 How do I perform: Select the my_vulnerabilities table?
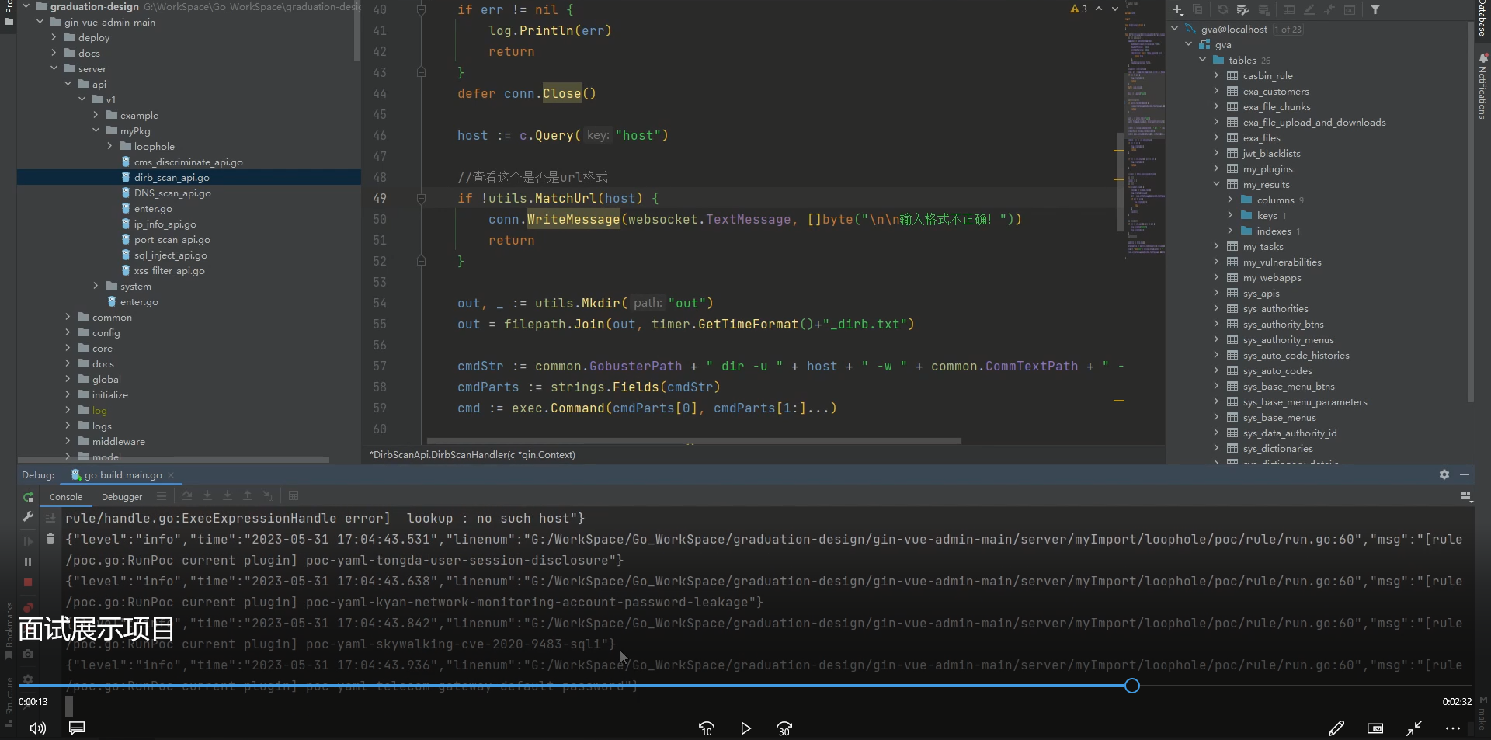[1281, 262]
